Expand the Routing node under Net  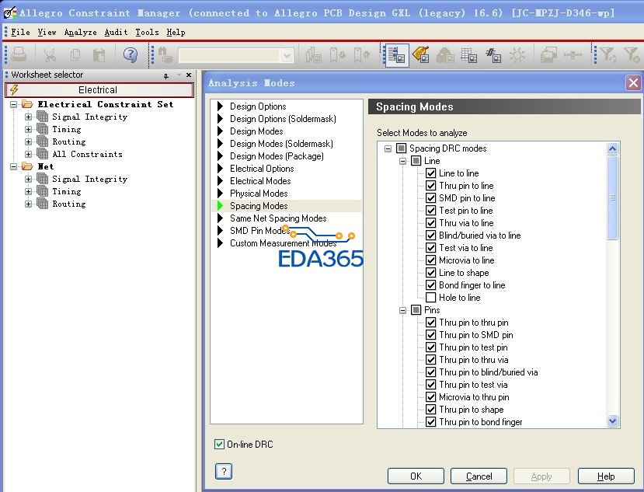tap(28, 204)
